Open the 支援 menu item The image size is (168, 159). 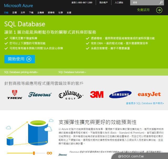(69, 13)
